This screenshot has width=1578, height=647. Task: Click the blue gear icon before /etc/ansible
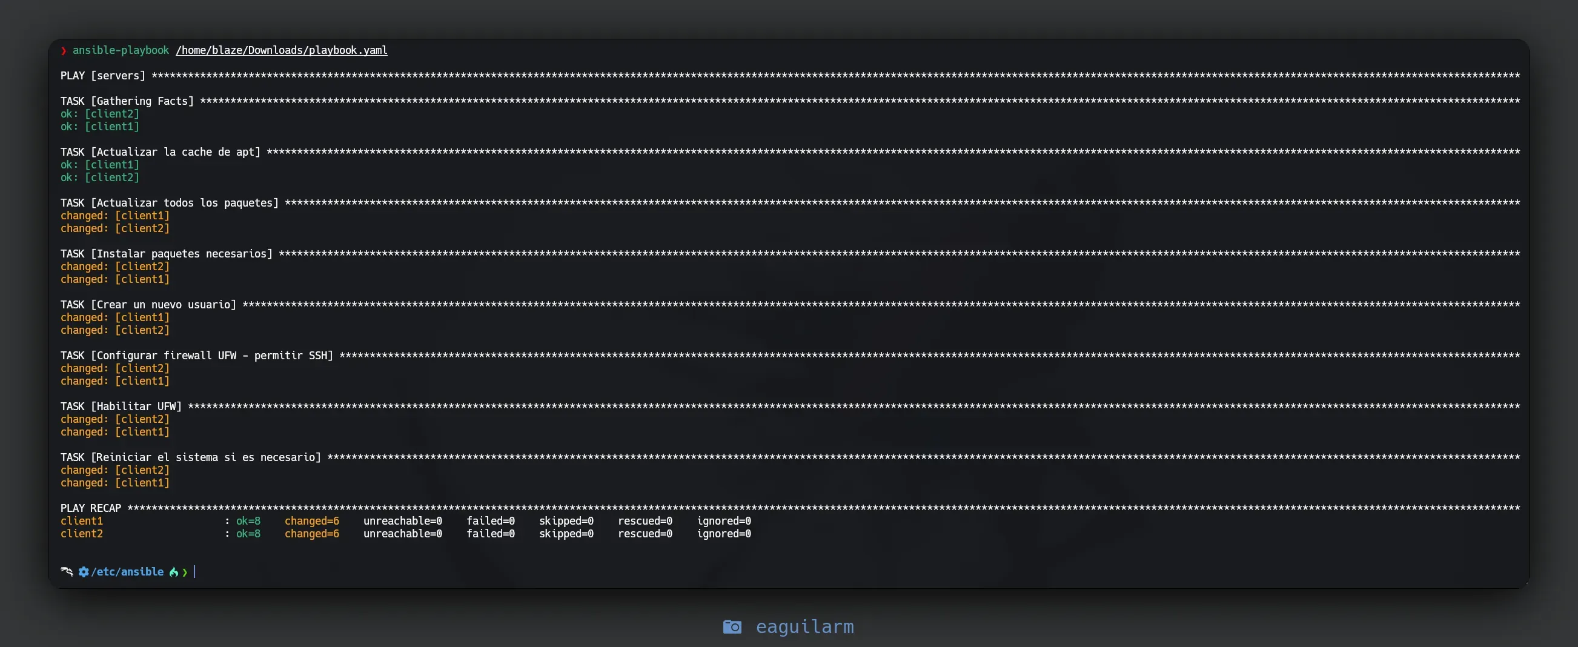pos(84,571)
